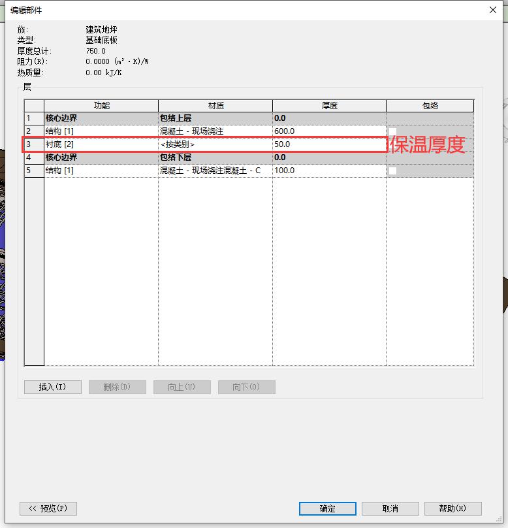Viewport: 508px width, 528px height.
Task: Select 结构 [1] function in row 5
Action: pos(101,171)
